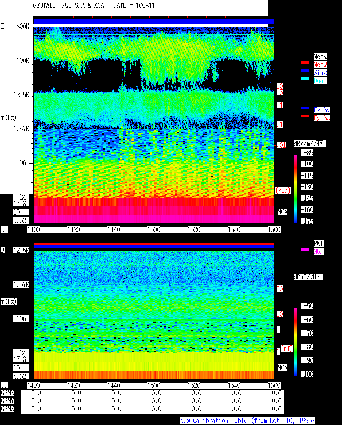Screen dimensions: 342x425
Task: Click the 1500 UT tick of upper panel
Action: [154, 230]
